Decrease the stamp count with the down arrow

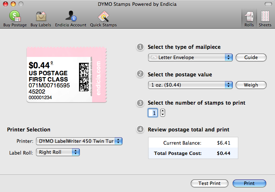pyautogui.click(x=163, y=115)
